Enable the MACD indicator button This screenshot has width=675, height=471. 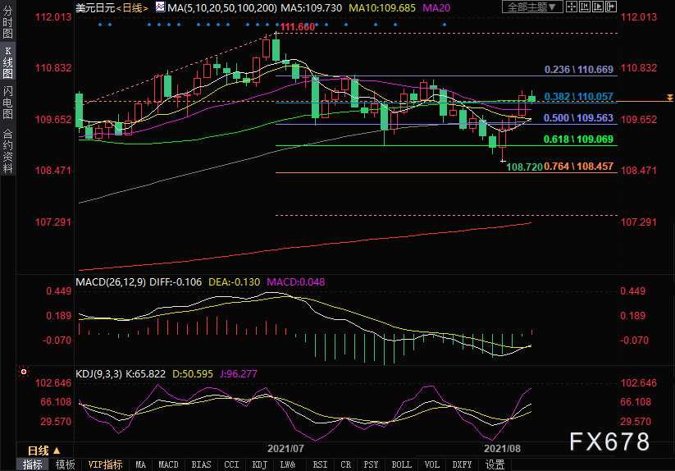click(x=168, y=464)
